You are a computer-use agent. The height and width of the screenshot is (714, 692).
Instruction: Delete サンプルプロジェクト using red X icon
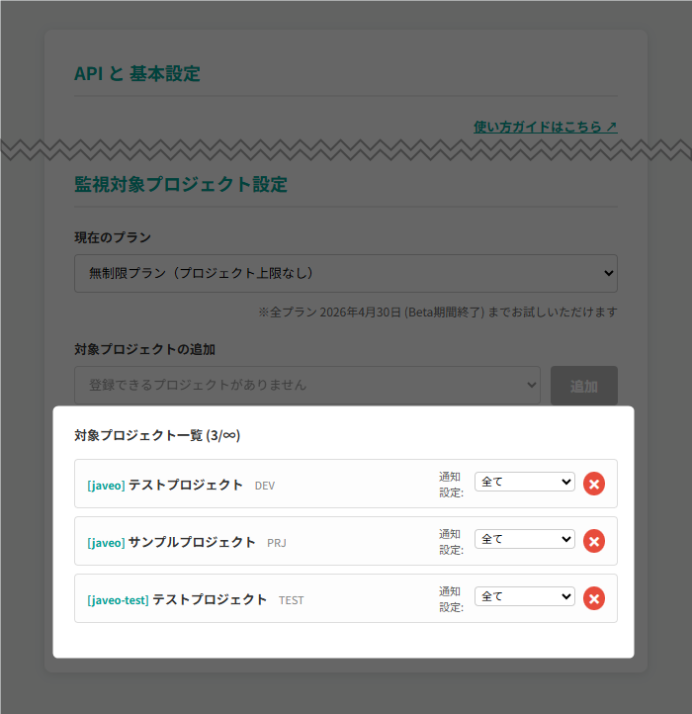(593, 541)
